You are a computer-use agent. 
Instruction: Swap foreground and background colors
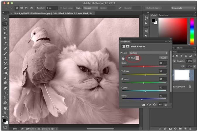coord(6,117)
